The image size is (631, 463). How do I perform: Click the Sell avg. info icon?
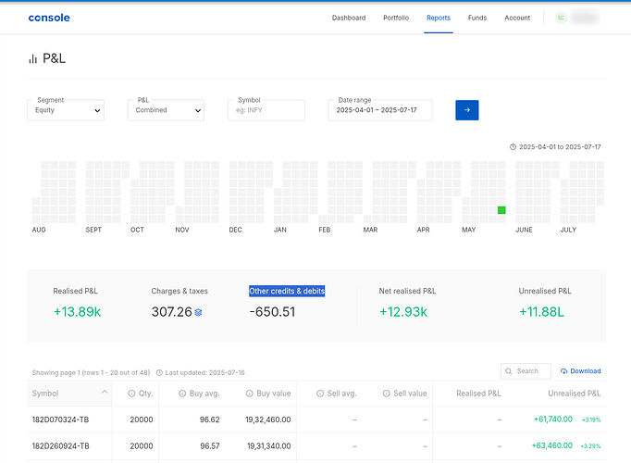click(x=320, y=394)
